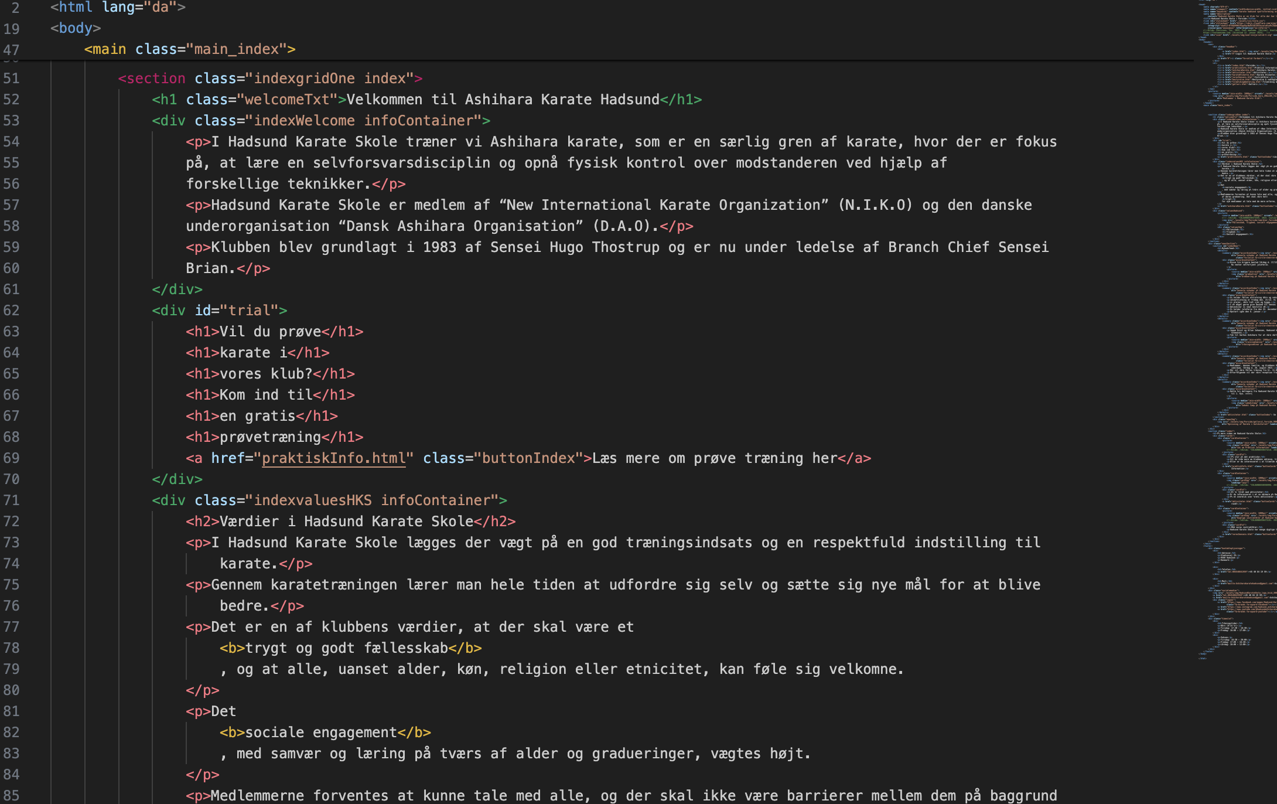The width and height of the screenshot is (1277, 804).
Task: Click the text "bedre." on line 76
Action: coord(245,606)
